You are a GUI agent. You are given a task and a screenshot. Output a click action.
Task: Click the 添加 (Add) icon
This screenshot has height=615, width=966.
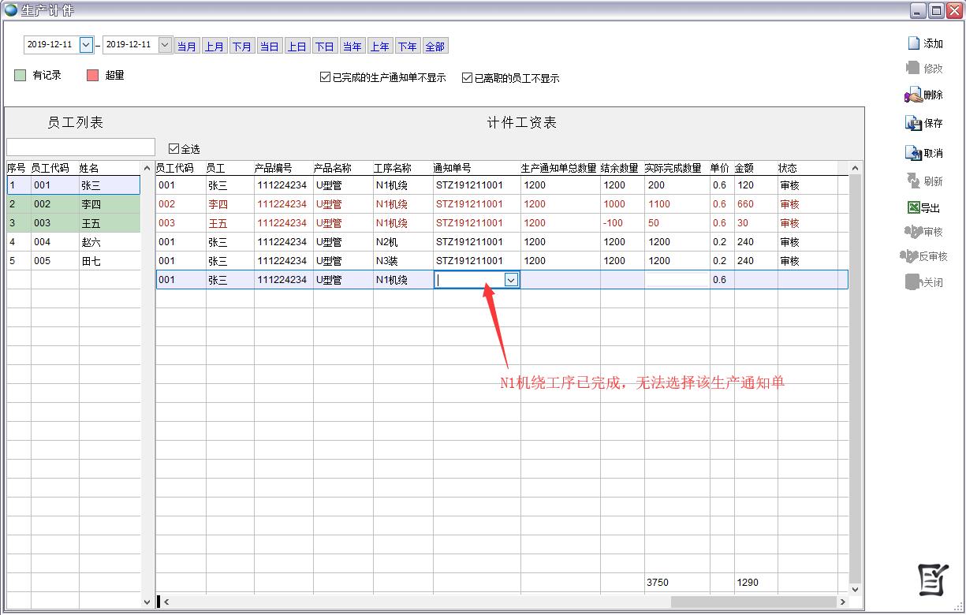point(913,43)
